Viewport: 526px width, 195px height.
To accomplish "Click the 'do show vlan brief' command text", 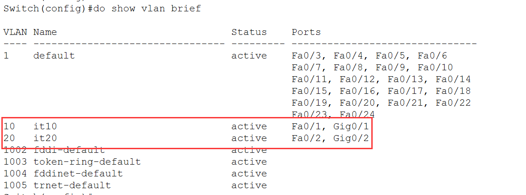I will tap(147, 8).
